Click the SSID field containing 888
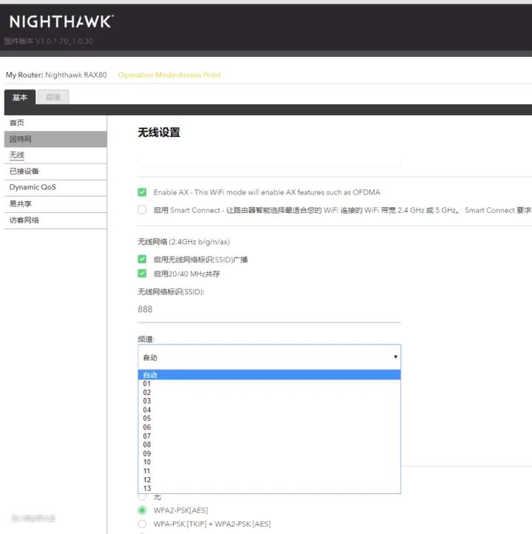532x534 pixels. coord(270,310)
